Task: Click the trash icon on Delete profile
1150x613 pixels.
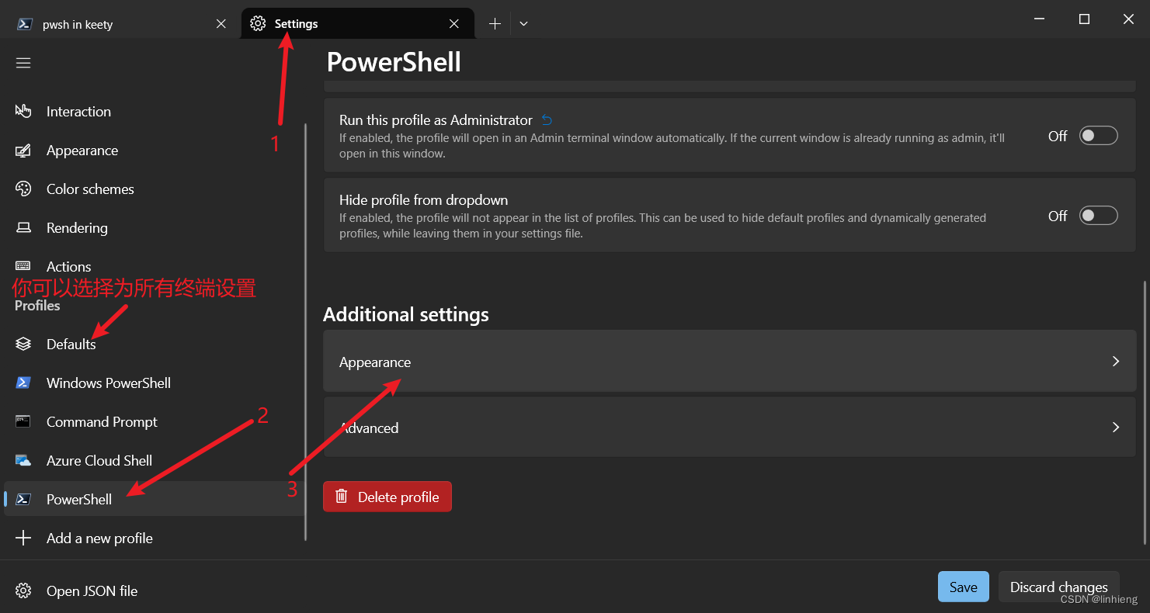Action: click(341, 497)
